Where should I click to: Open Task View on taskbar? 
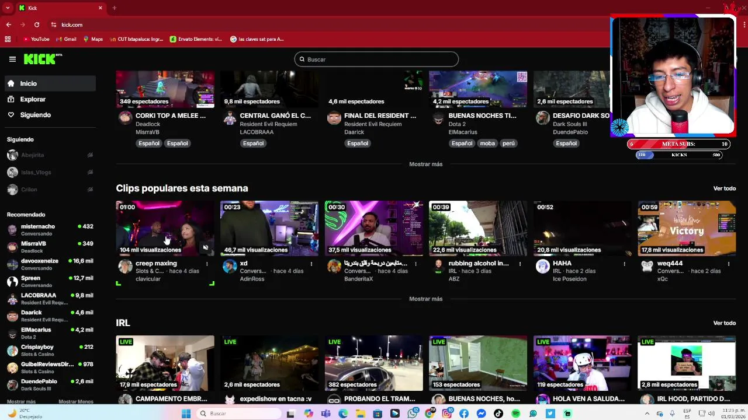tap(290, 413)
